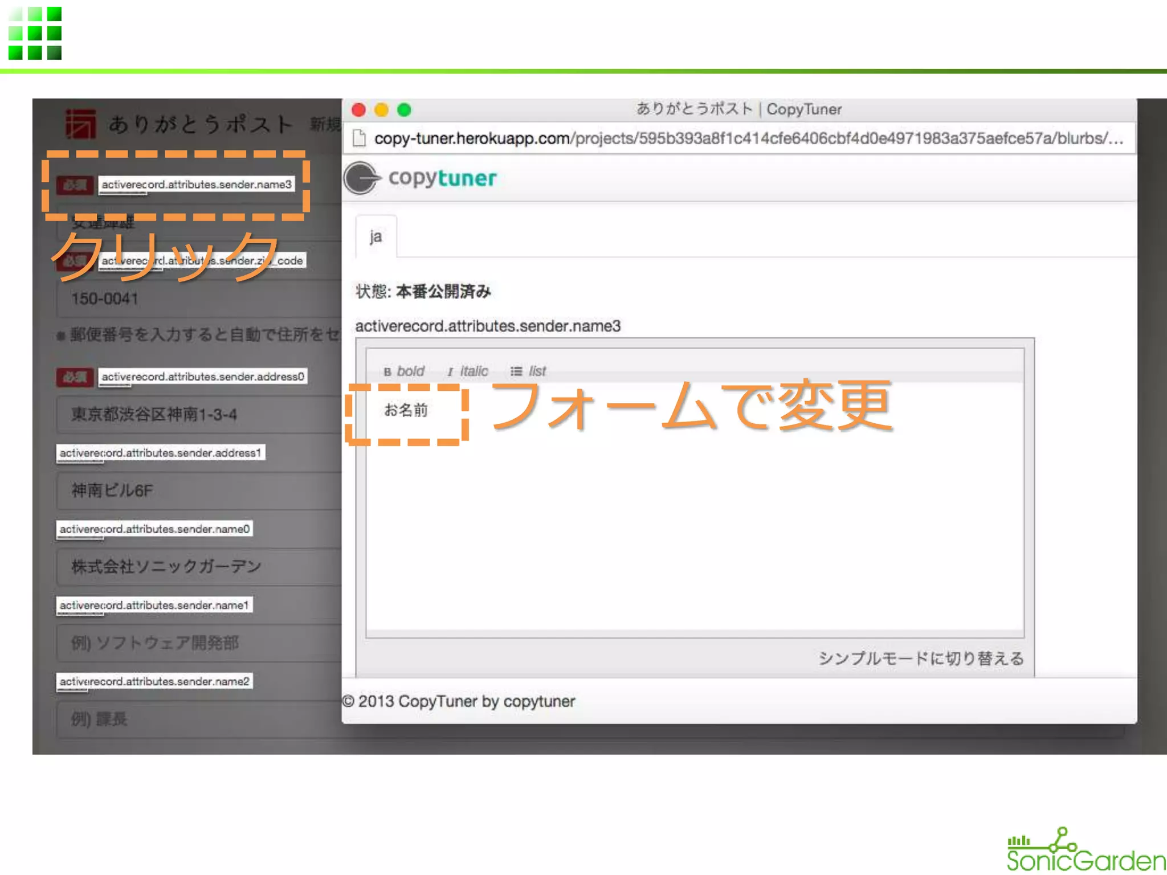Click the ありがとうポスト site logo icon
The image size is (1167, 875).
click(x=80, y=124)
